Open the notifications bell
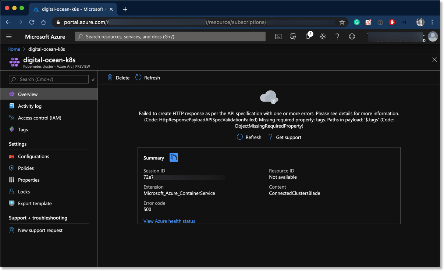This screenshot has width=444, height=271. coord(308,37)
